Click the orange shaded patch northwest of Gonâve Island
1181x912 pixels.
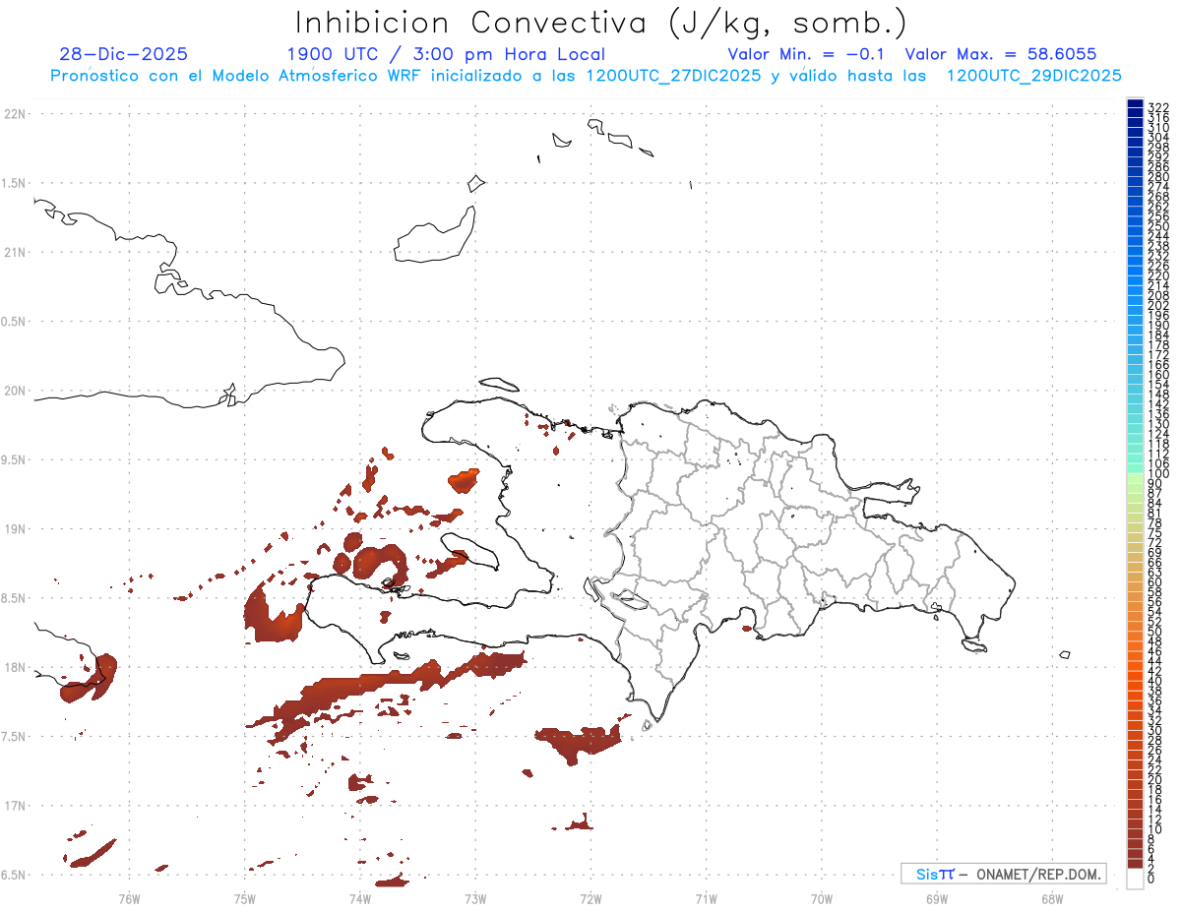click(464, 479)
